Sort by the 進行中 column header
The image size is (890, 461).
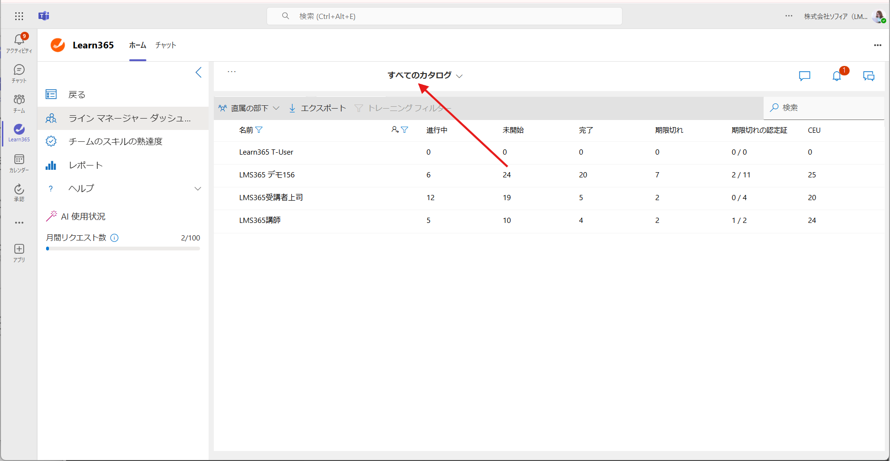point(437,130)
